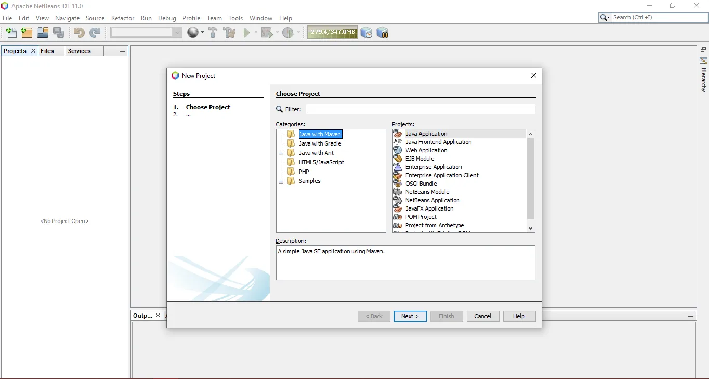Viewport: 709px width, 379px height.
Task: Click the Profile the IDE clock icon
Action: tap(366, 33)
